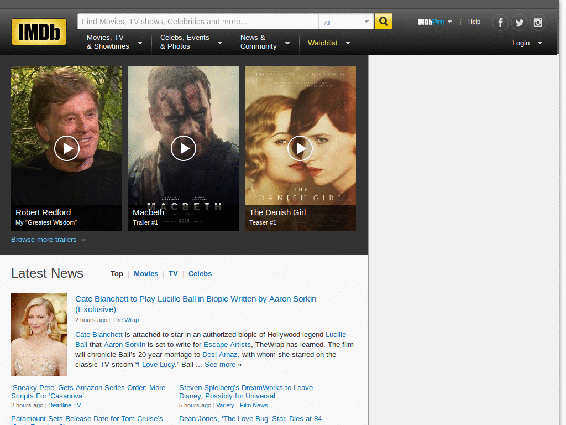Viewport: 566px width, 425px height.
Task: Select the TV news tab
Action: [173, 274]
